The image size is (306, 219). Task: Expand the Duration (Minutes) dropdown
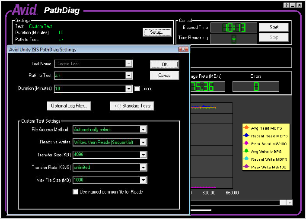tap(129, 89)
